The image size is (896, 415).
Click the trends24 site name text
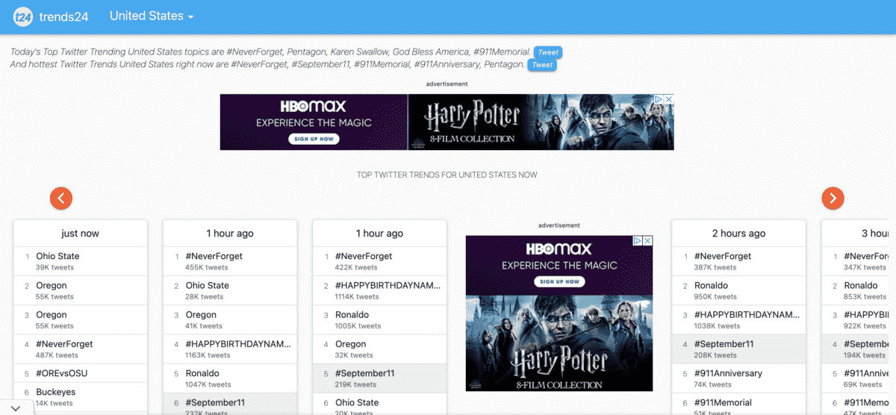click(x=65, y=16)
